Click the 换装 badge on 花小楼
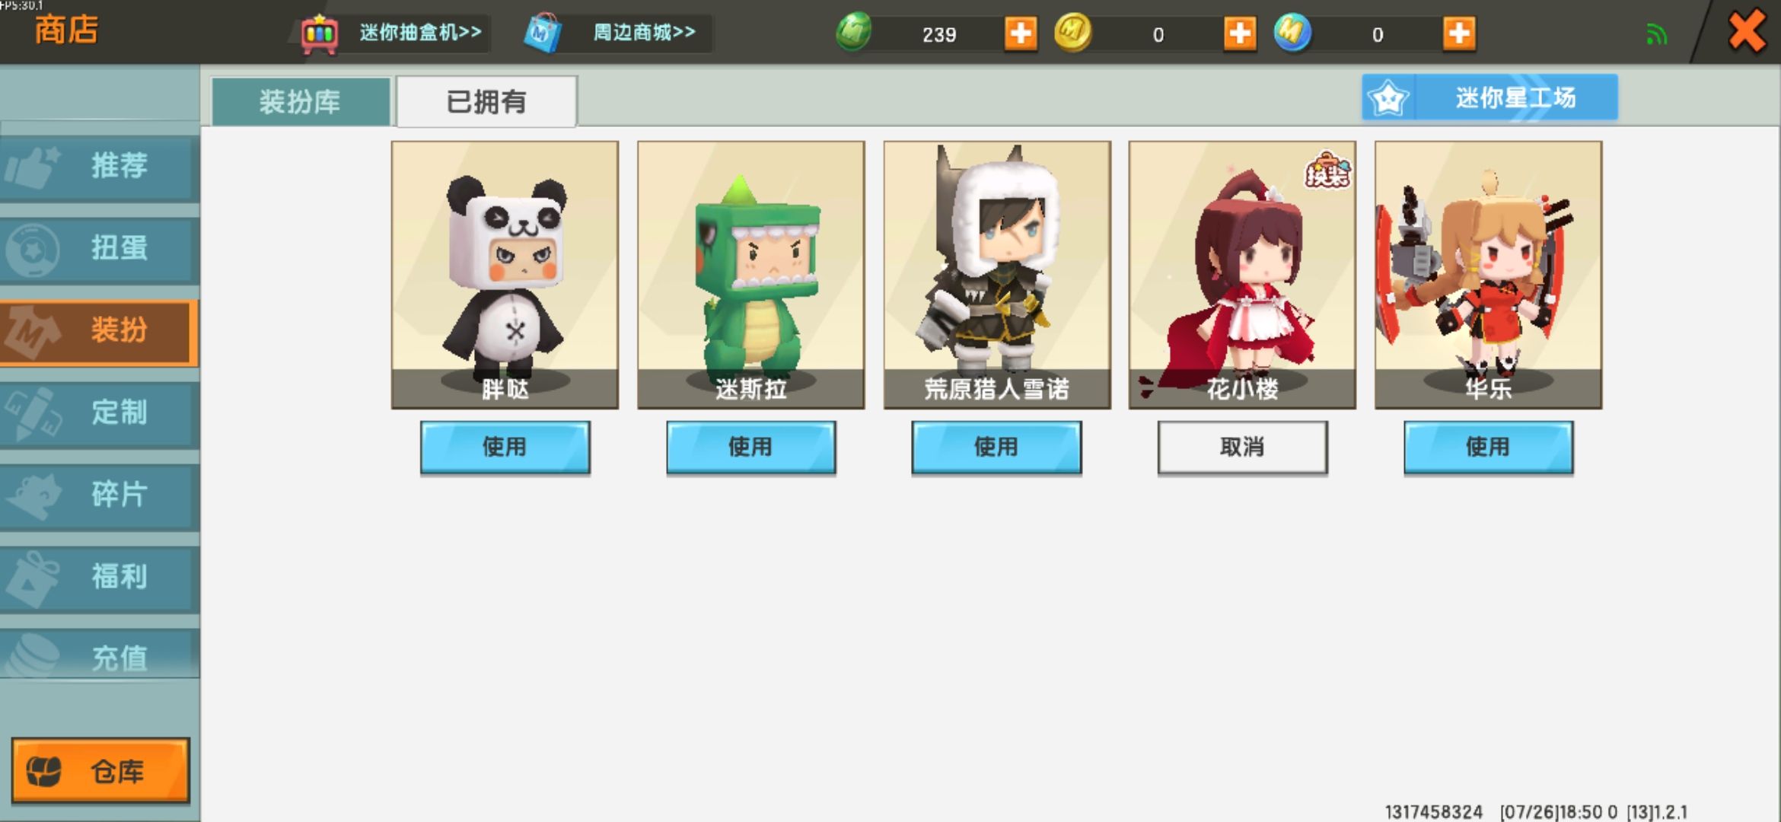Screen dimensions: 1781x822 [1327, 170]
